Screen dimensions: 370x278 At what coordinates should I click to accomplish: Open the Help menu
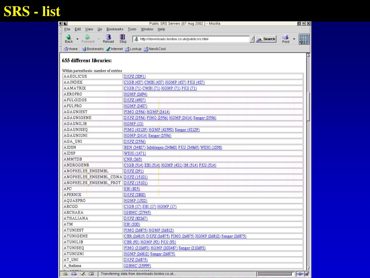161,29
